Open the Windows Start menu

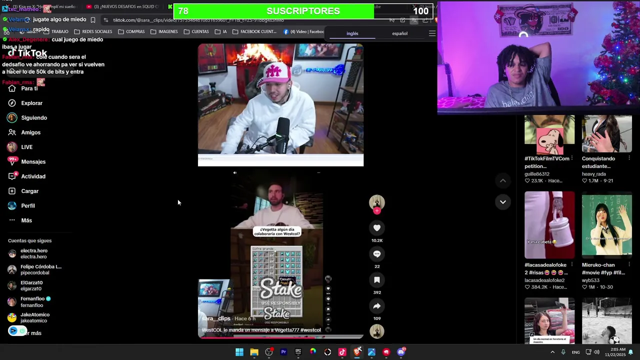239,352
